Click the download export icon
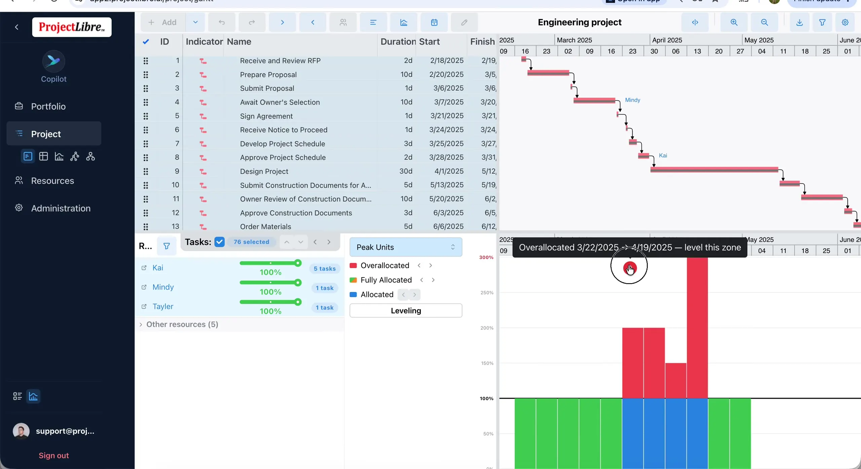Image resolution: width=861 pixels, height=469 pixels. coord(799,22)
